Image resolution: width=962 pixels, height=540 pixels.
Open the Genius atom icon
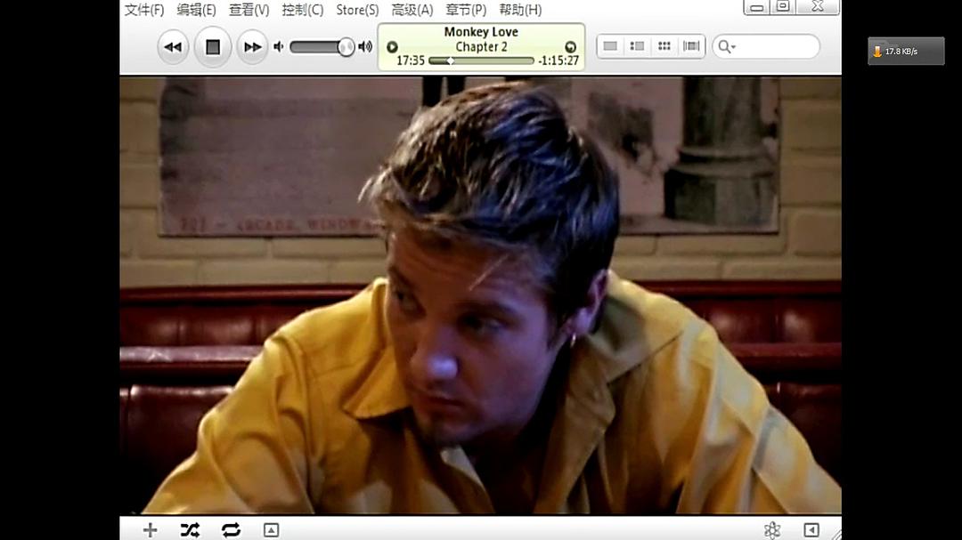pos(772,530)
